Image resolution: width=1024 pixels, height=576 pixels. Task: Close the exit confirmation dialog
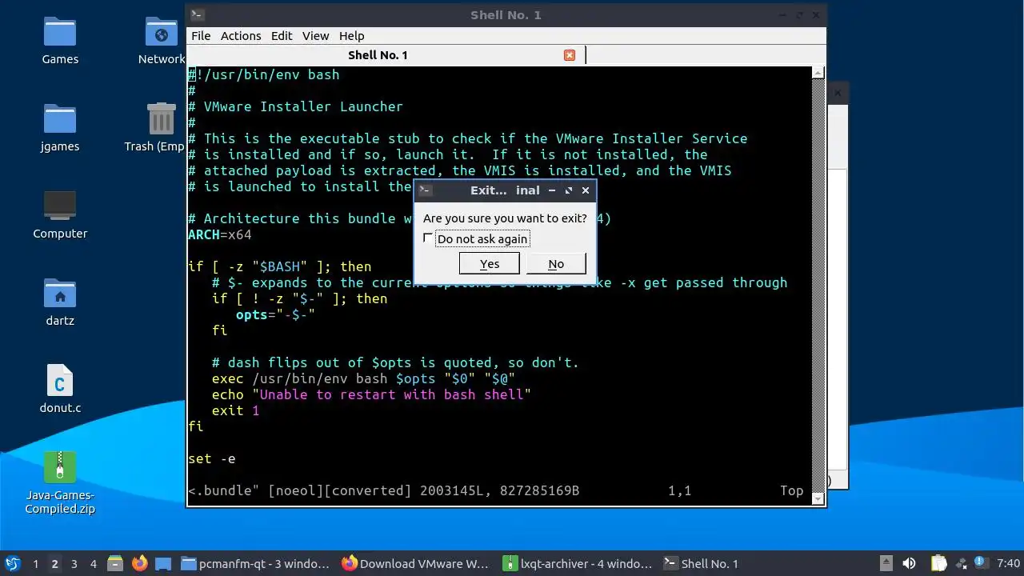point(586,190)
